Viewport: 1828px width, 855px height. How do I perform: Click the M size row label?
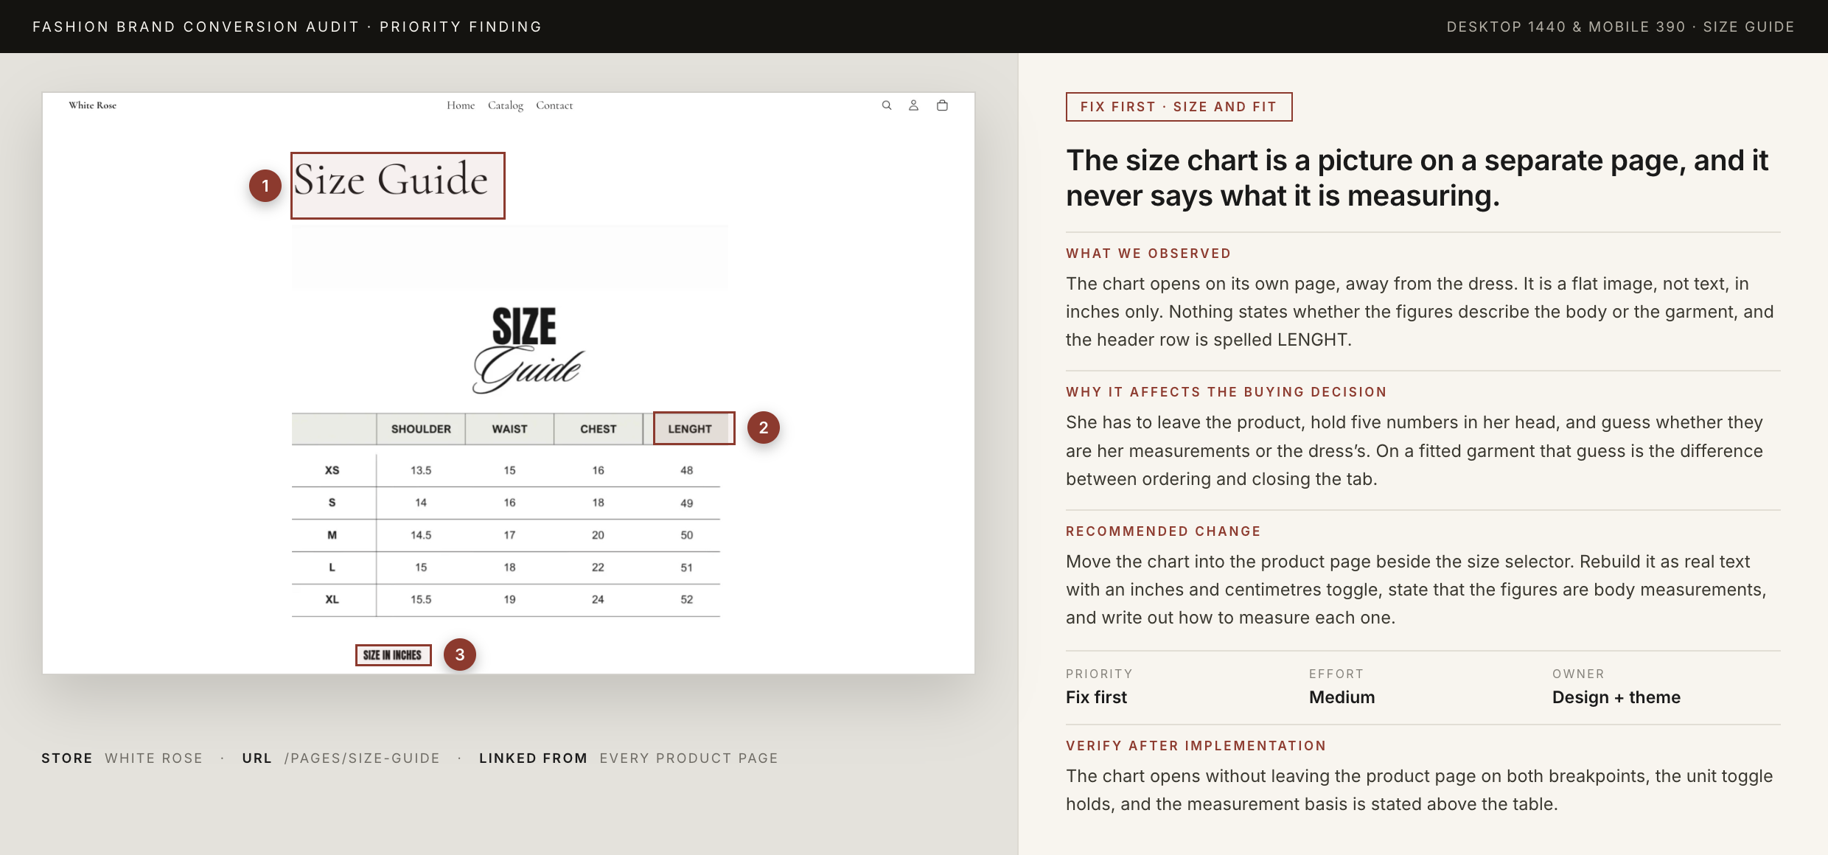332,535
